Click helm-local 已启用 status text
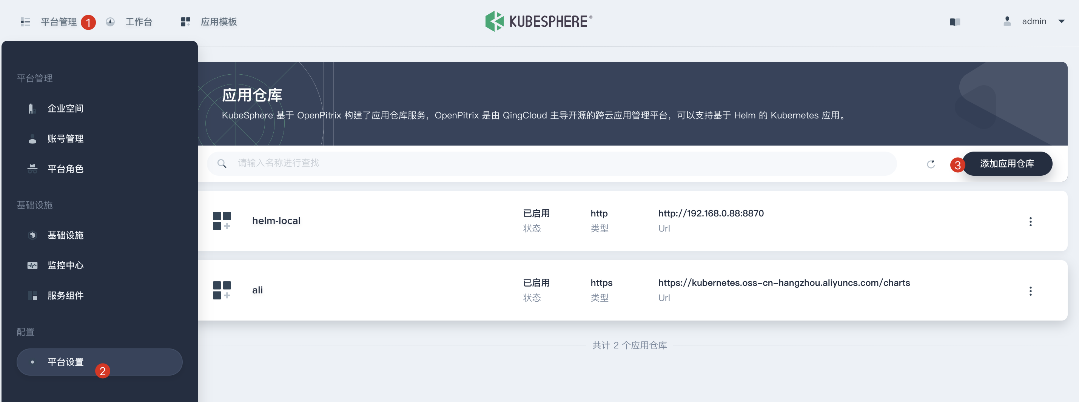This screenshot has height=402, width=1079. 536,213
